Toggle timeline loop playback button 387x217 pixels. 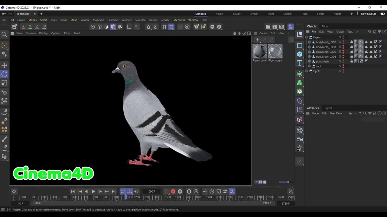(x=123, y=191)
